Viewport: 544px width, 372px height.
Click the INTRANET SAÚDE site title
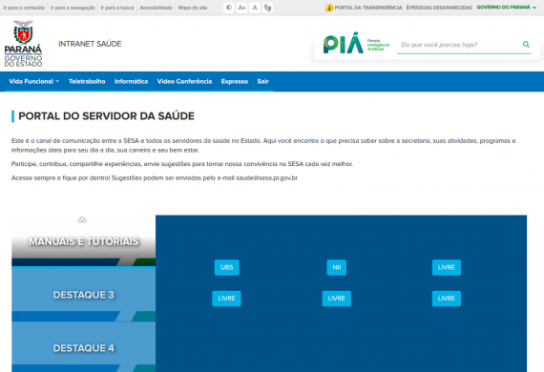point(90,44)
